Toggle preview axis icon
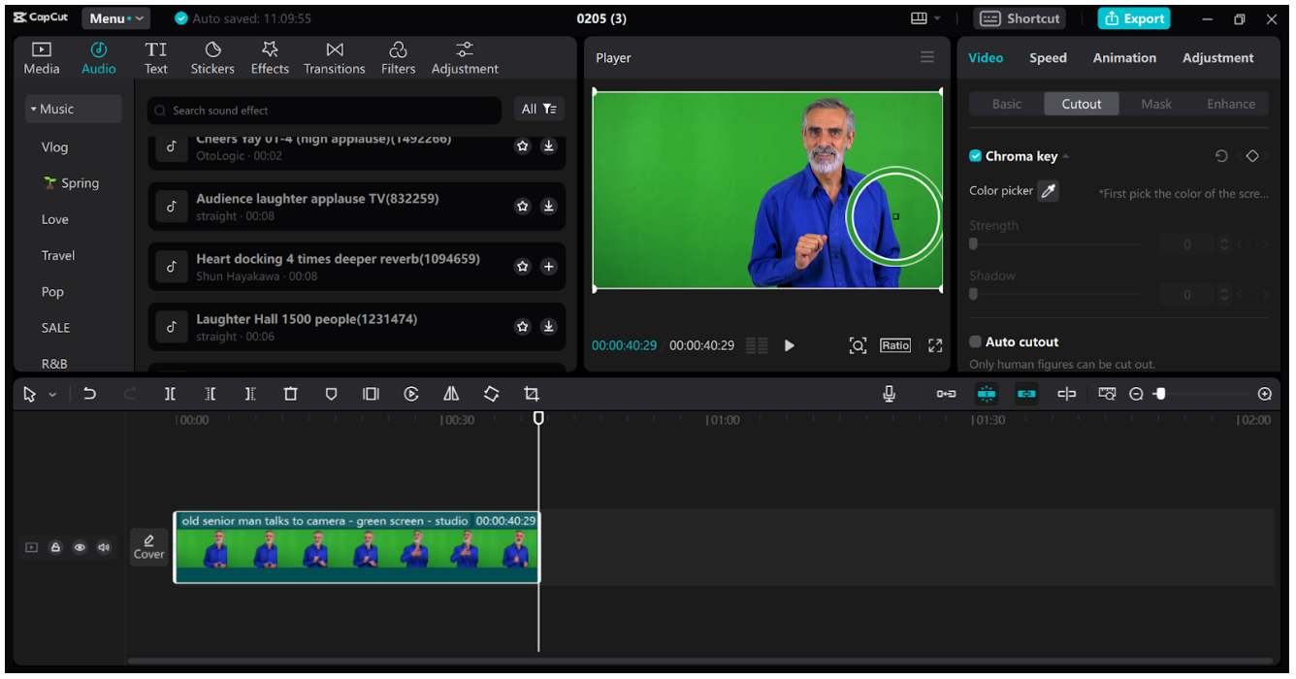Screen dimensions: 1296x679 click(1067, 394)
